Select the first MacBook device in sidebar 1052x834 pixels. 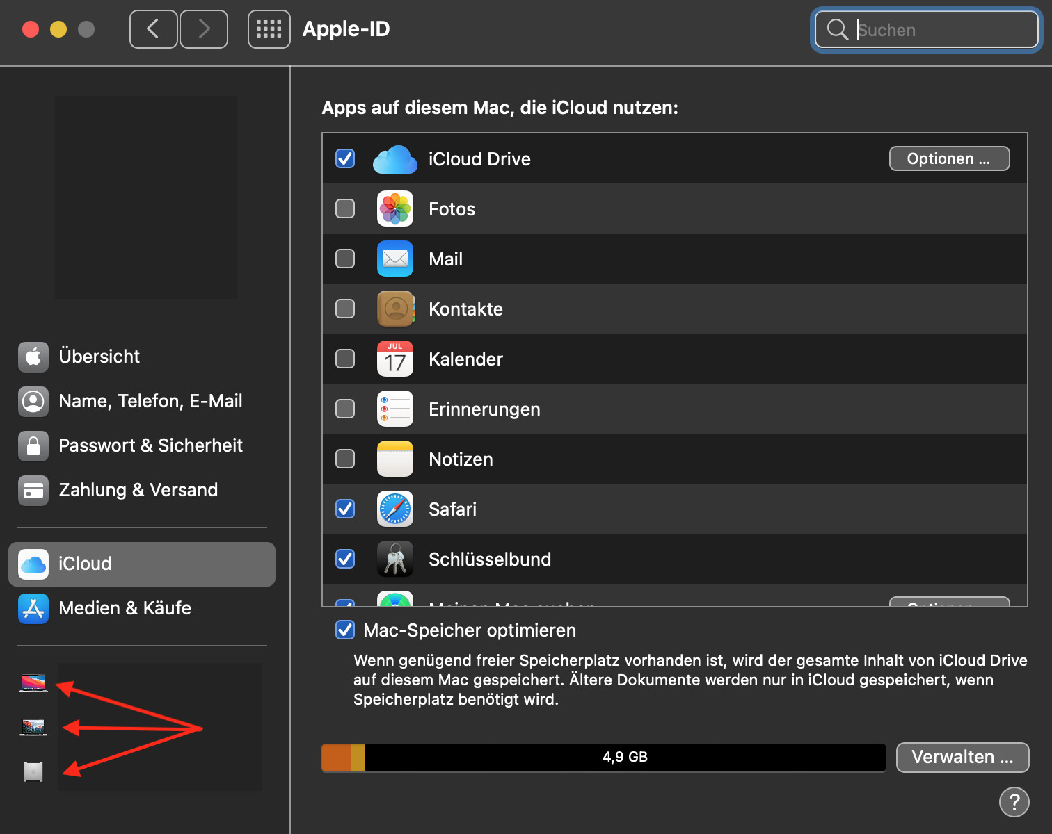click(33, 683)
